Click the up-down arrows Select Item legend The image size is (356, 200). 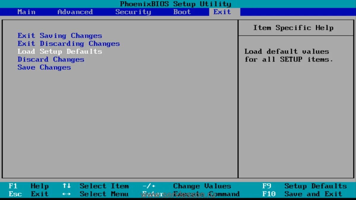[x=96, y=186]
